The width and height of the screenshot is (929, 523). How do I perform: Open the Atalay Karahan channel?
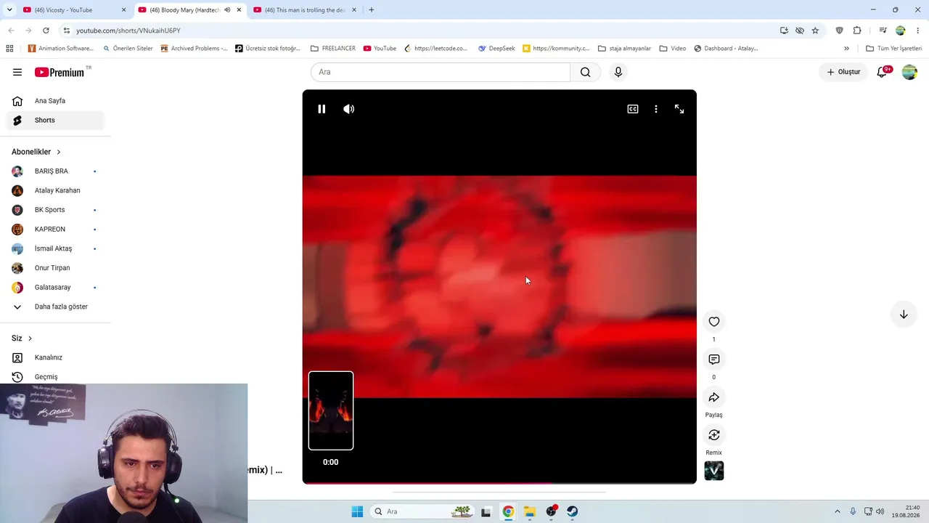(x=55, y=190)
